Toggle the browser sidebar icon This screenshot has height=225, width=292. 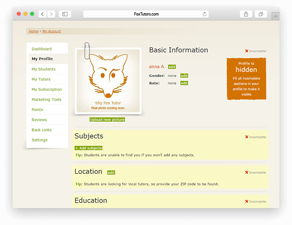click(x=65, y=14)
